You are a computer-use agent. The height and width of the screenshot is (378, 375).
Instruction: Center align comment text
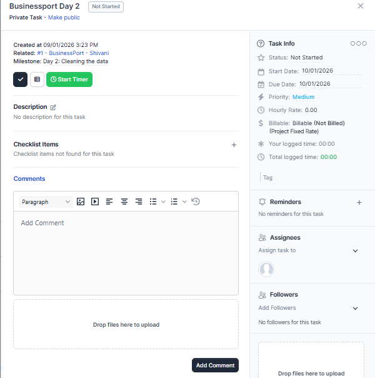coord(124,202)
